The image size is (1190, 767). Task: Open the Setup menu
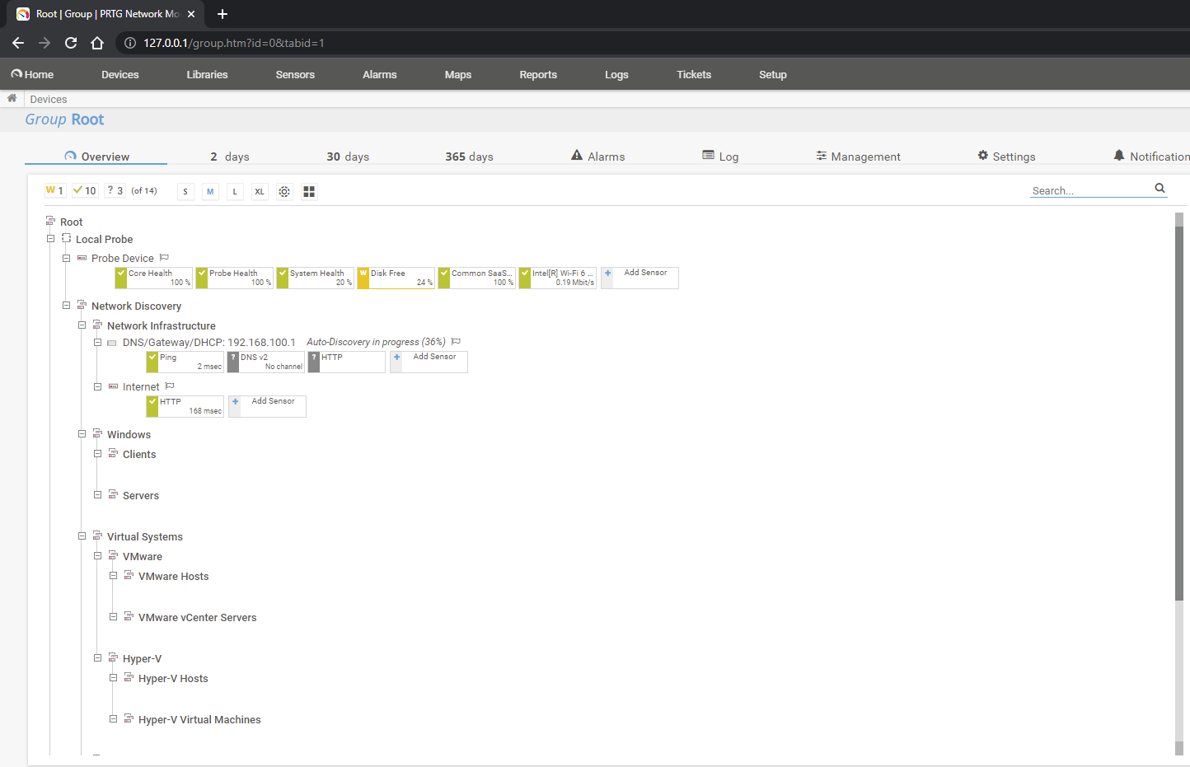point(773,74)
